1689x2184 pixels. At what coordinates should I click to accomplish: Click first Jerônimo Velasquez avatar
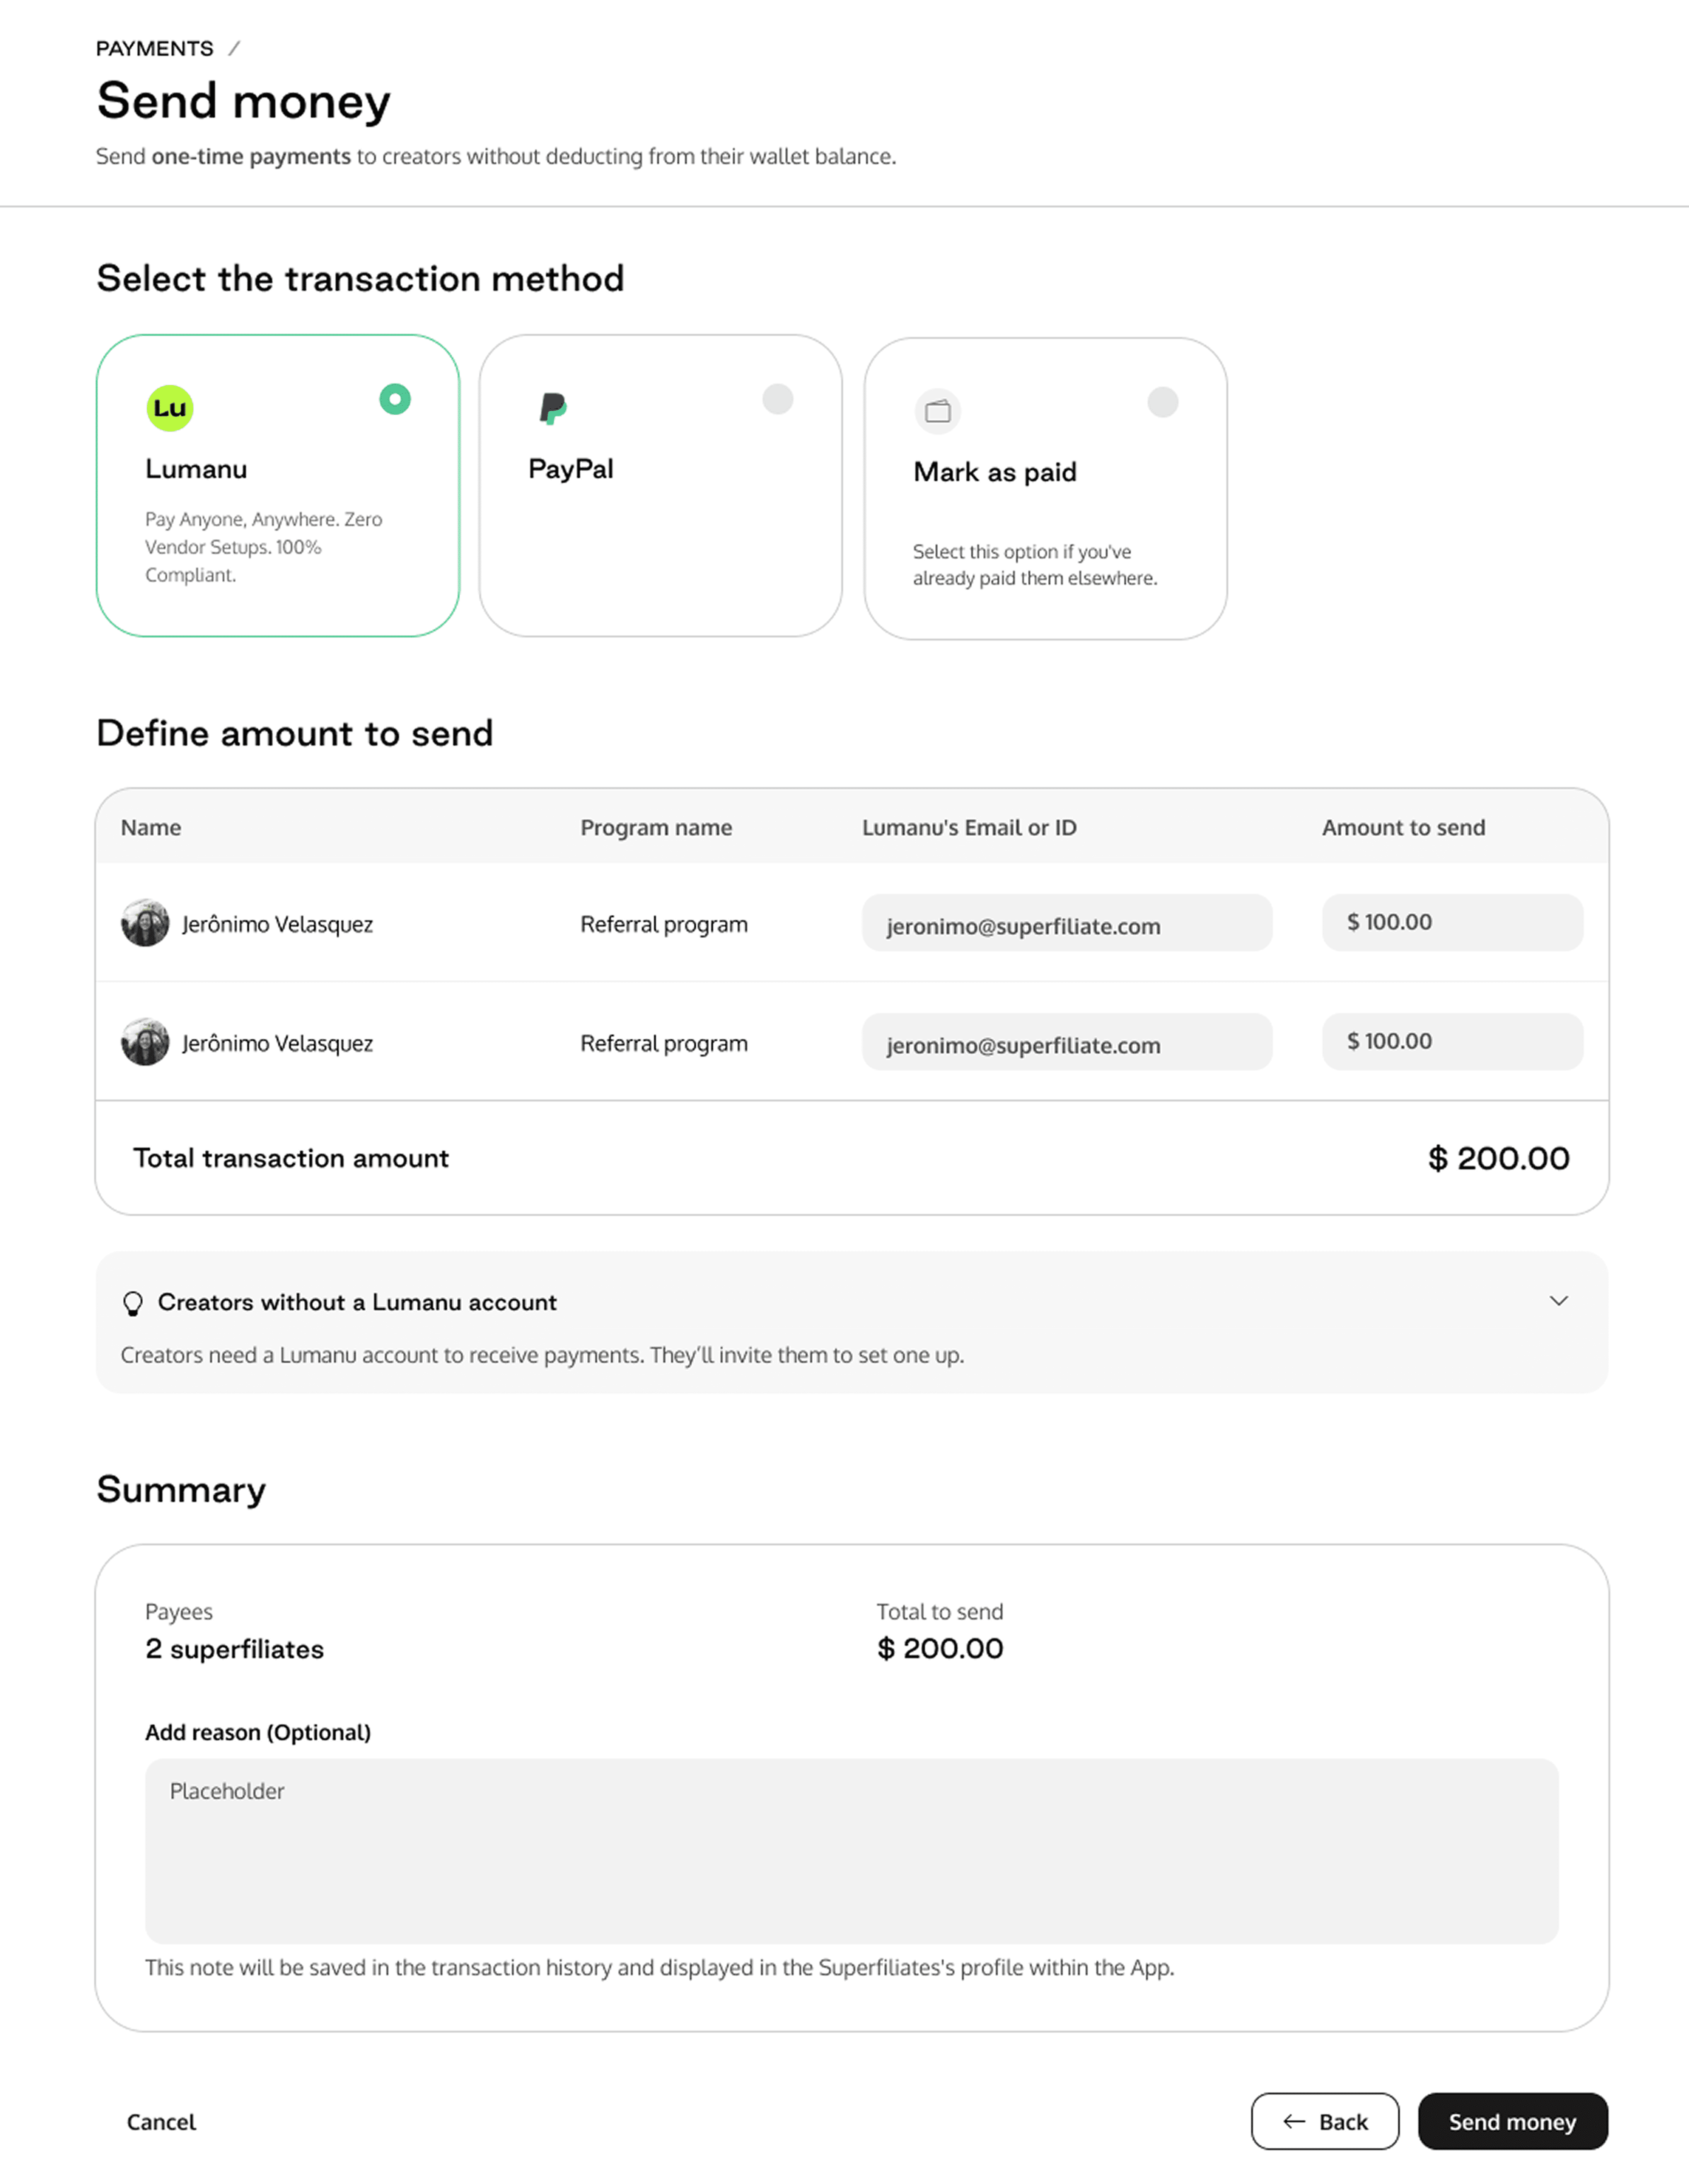pos(145,923)
